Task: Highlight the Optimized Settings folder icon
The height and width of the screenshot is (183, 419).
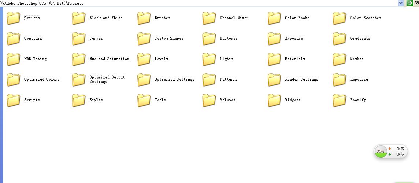Action: pos(144,80)
